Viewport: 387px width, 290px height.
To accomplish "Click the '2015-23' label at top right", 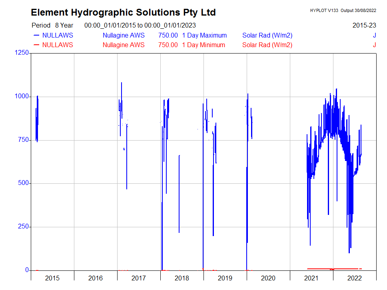I will pos(364,26).
